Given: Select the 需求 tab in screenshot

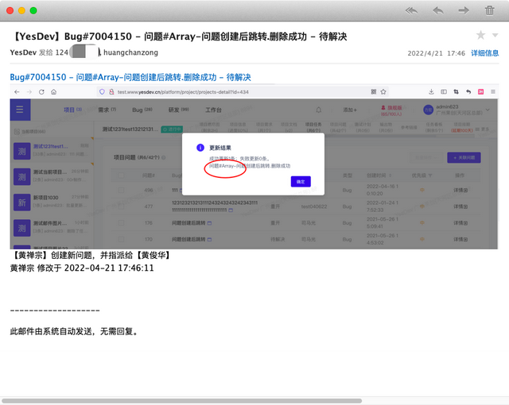Looking at the screenshot, I should click(x=107, y=110).
